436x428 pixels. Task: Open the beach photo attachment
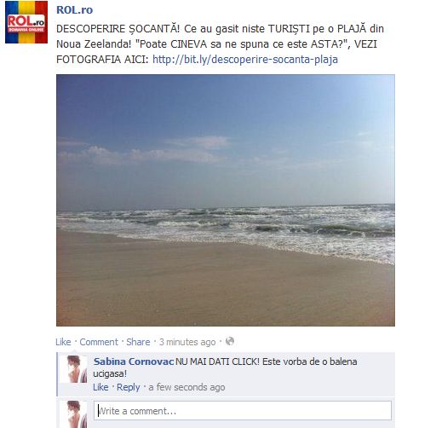pos(226,200)
